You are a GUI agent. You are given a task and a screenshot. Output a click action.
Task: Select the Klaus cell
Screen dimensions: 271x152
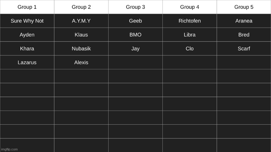point(81,35)
